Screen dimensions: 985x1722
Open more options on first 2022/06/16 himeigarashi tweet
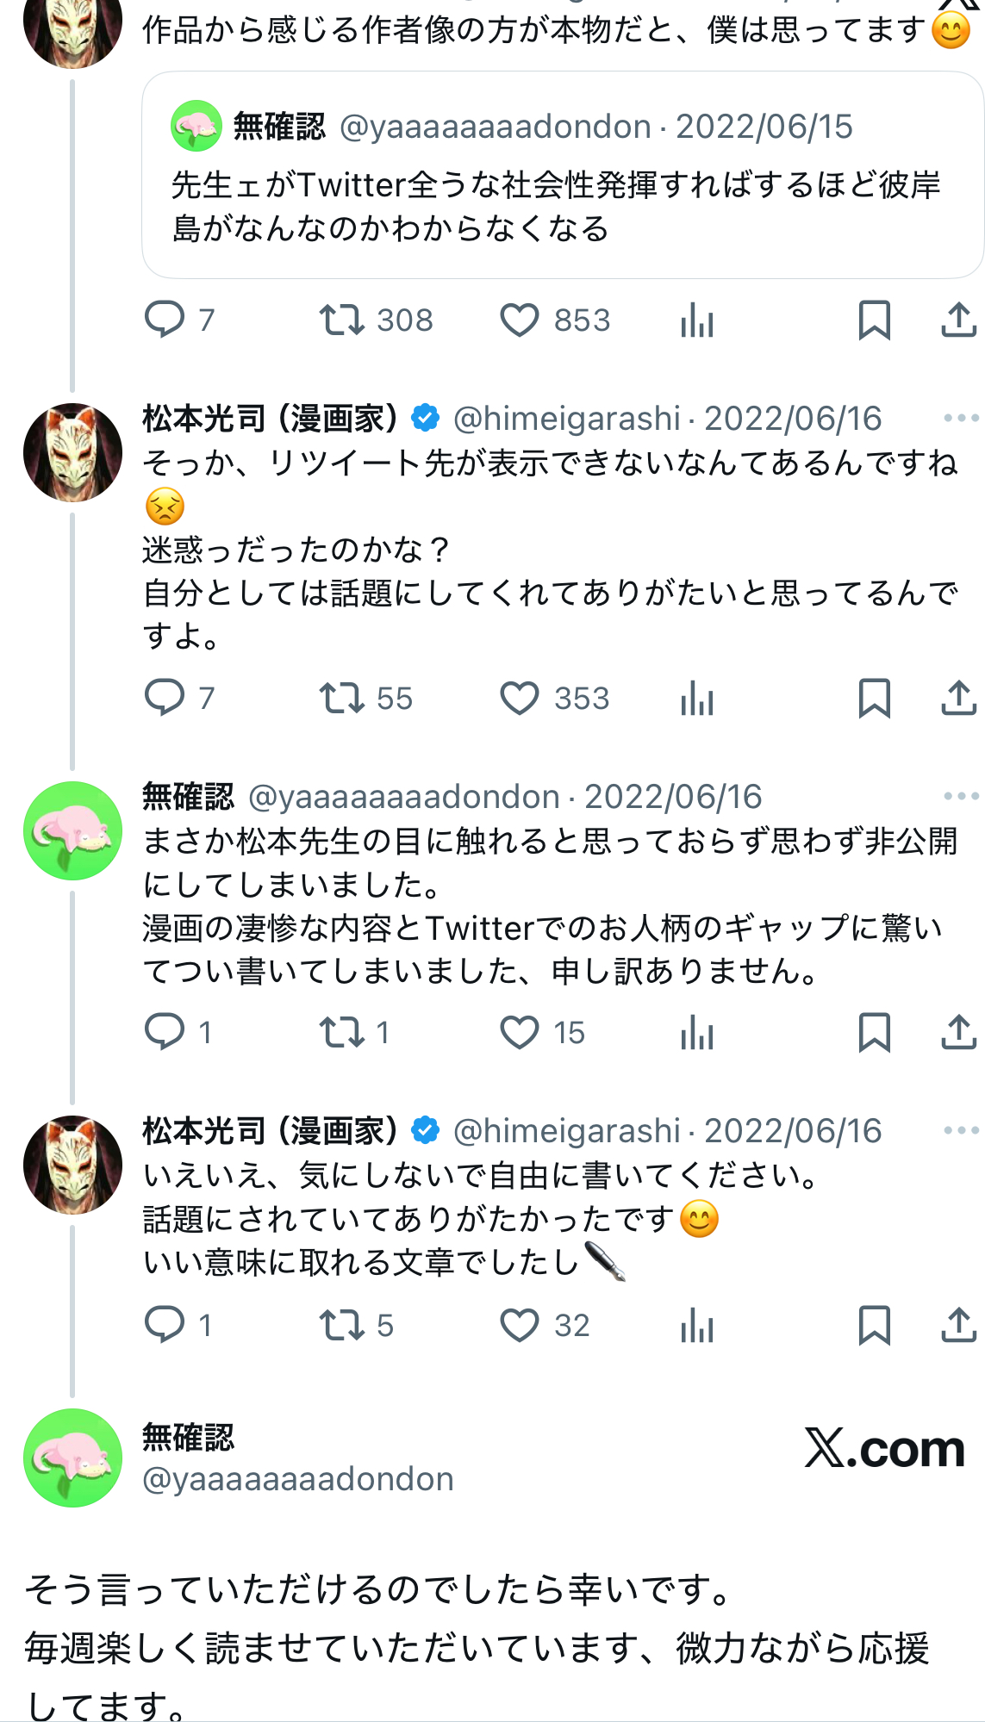coord(961,419)
